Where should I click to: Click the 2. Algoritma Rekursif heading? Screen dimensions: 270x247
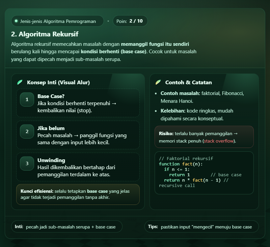[x=45, y=34]
